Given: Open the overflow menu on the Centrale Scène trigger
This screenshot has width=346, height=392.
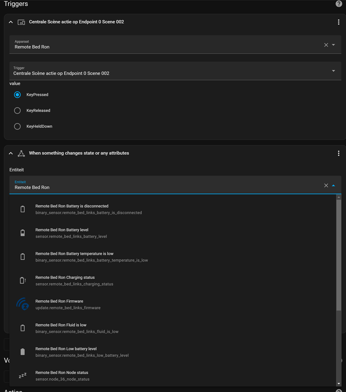Looking at the screenshot, I should (x=339, y=22).
